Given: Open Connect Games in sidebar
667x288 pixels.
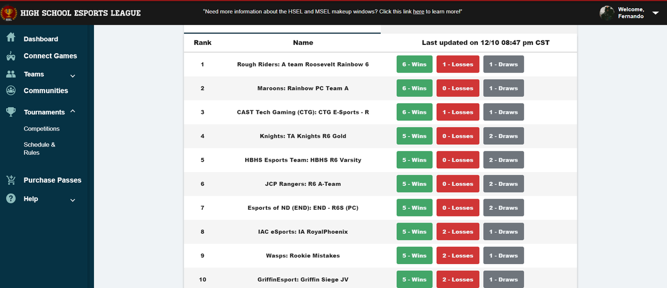Looking at the screenshot, I should pos(50,55).
